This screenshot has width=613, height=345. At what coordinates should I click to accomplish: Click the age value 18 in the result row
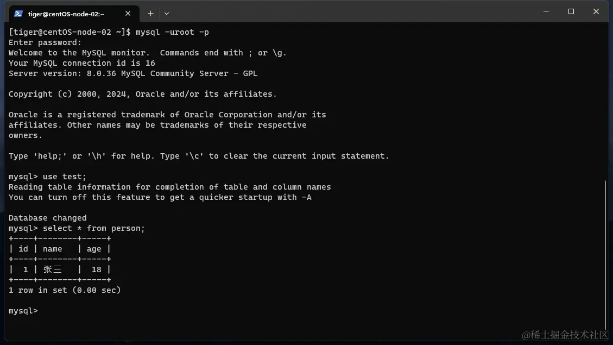point(97,269)
